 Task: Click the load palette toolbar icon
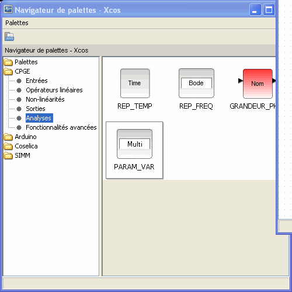click(x=9, y=37)
